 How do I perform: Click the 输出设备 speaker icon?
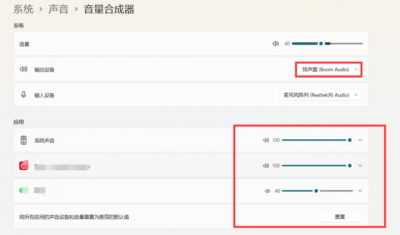pyautogui.click(x=24, y=69)
